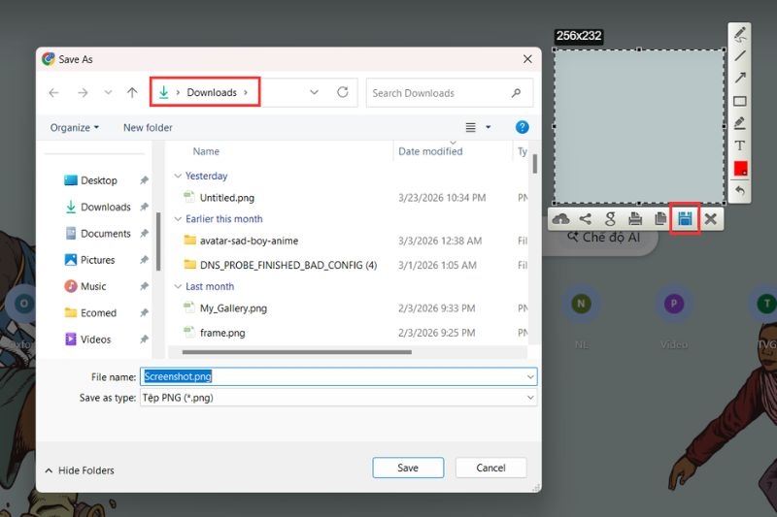The height and width of the screenshot is (517, 777).
Task: Go up one folder level
Action: point(132,92)
